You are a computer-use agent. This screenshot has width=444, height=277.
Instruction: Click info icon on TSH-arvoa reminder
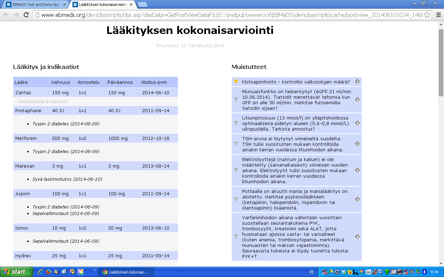pyautogui.click(x=357, y=144)
